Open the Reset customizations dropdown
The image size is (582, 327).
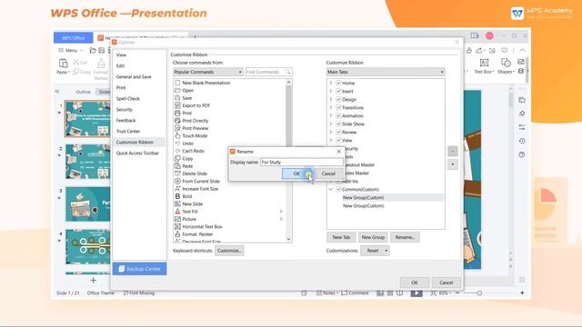(x=375, y=251)
